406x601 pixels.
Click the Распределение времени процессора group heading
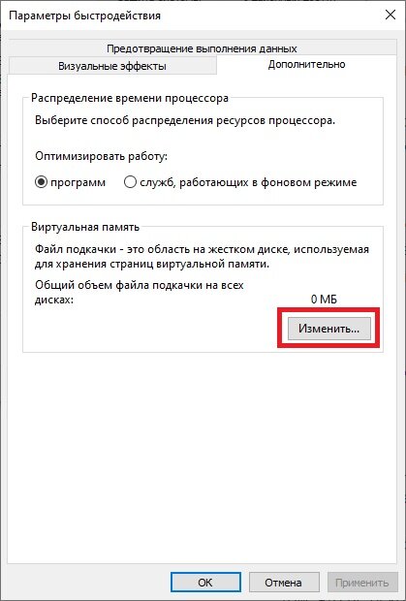click(130, 98)
